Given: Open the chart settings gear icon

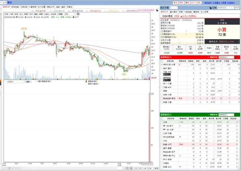Looking at the screenshot, I should tap(78, 14).
